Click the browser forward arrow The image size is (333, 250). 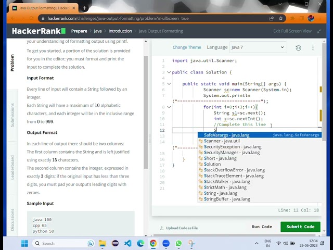[22, 18]
